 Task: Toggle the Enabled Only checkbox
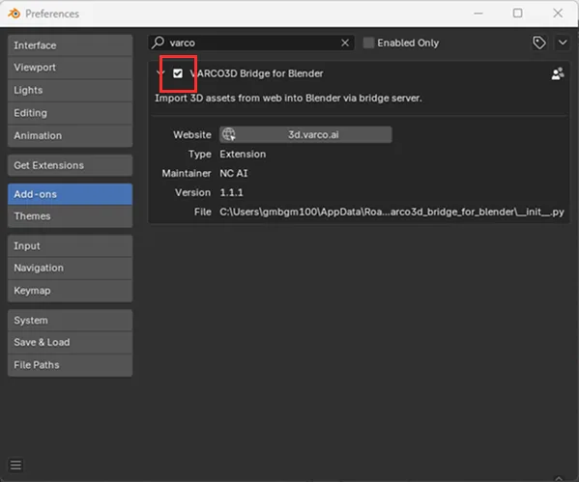click(x=368, y=43)
